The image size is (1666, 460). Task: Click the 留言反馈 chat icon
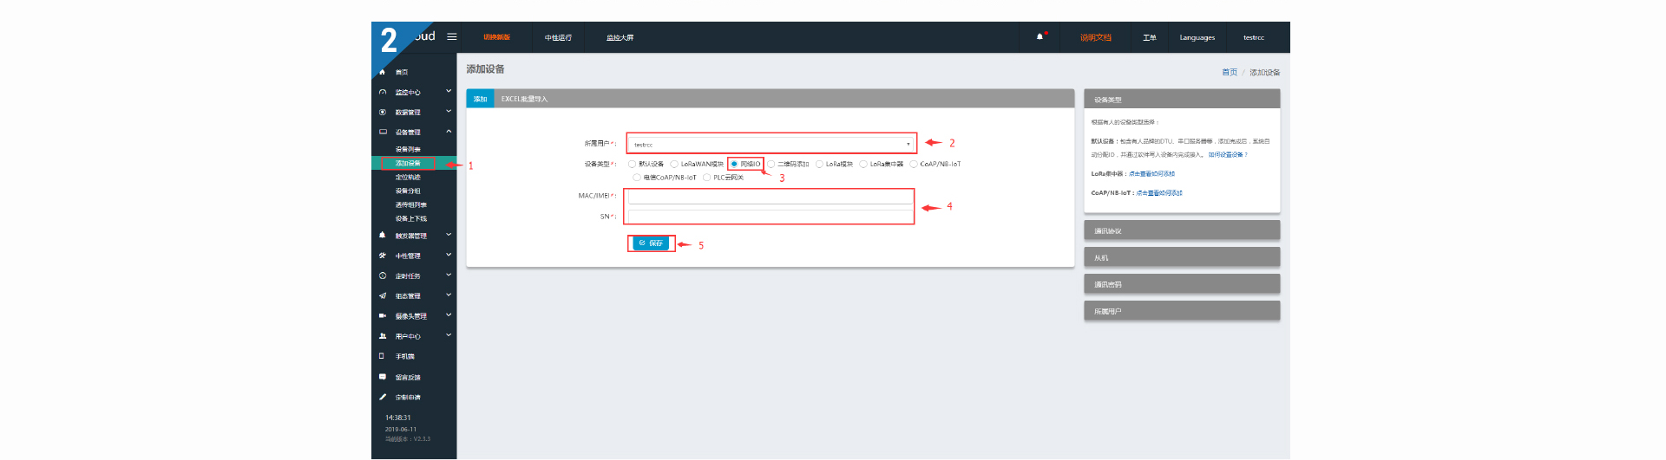tap(383, 377)
